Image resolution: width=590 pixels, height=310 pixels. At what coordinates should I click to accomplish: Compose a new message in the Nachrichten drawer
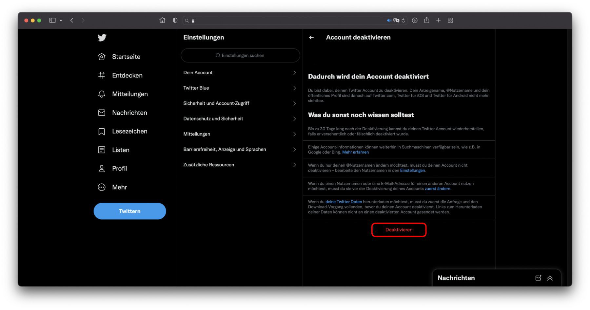coord(538,278)
